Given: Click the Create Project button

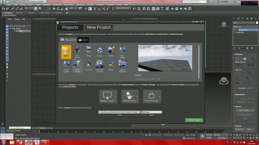Looking at the screenshot, I should point(194,120).
